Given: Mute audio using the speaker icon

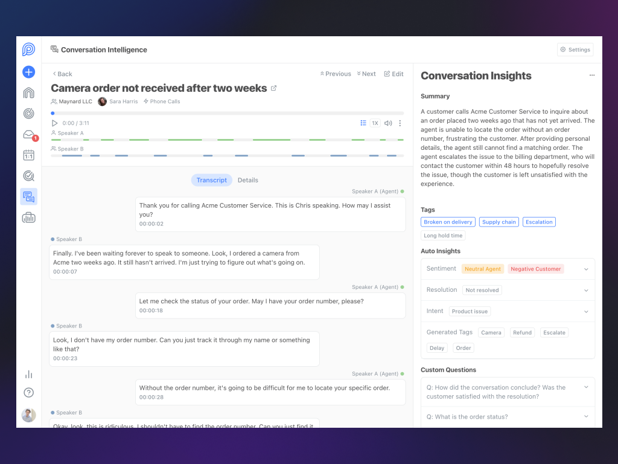Looking at the screenshot, I should tap(388, 122).
